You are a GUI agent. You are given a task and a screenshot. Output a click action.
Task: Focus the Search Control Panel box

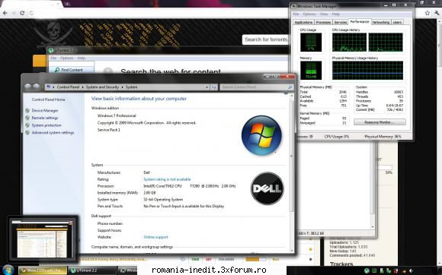point(257,87)
